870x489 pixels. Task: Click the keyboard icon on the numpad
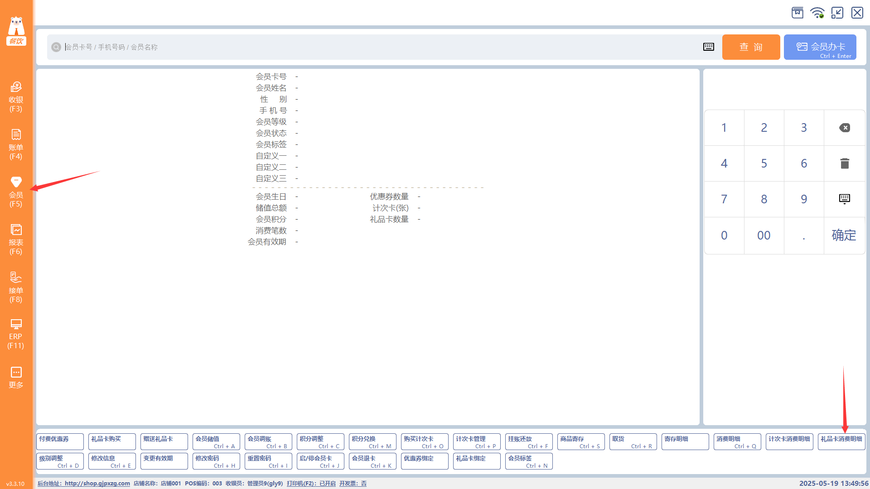844,199
